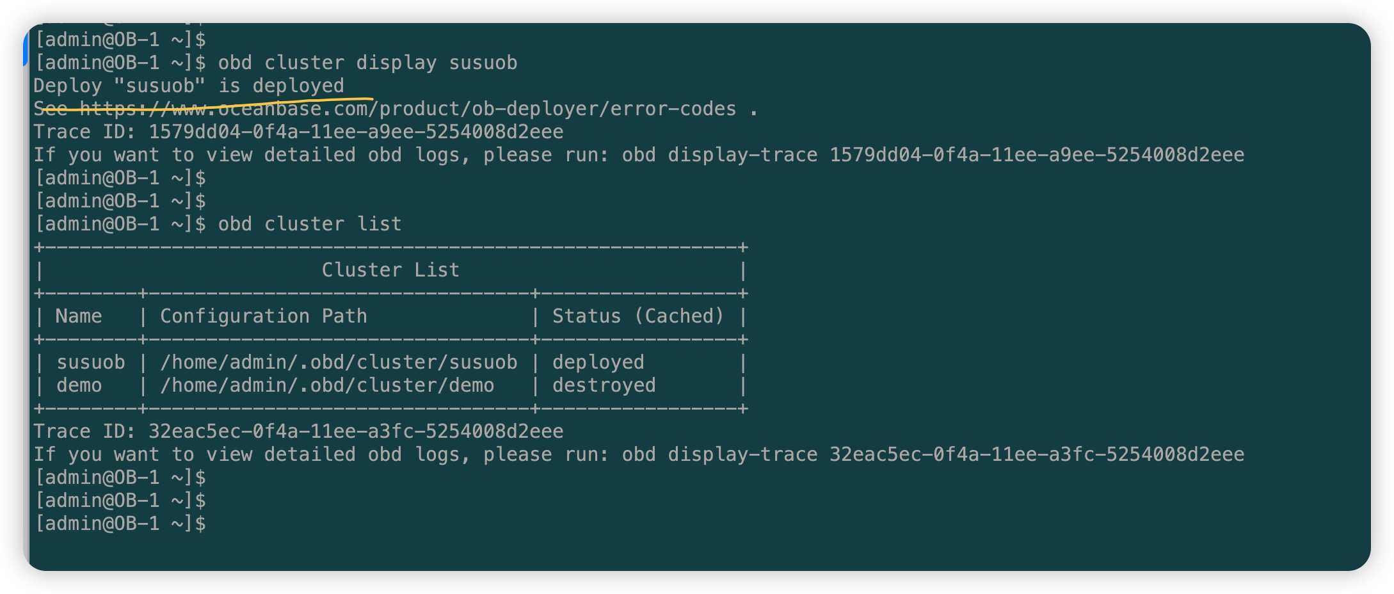Click the 'Cluster List' table title

(x=390, y=270)
